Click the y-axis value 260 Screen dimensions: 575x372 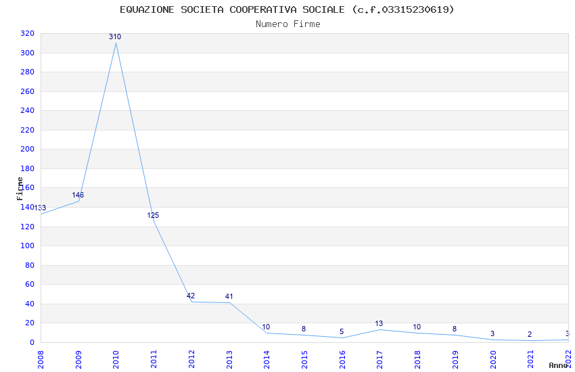tap(28, 91)
